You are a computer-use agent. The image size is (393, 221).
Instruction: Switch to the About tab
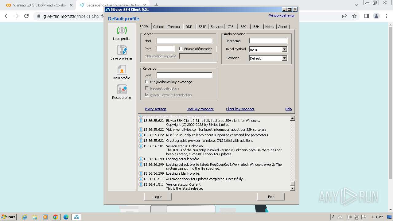pos(283,27)
